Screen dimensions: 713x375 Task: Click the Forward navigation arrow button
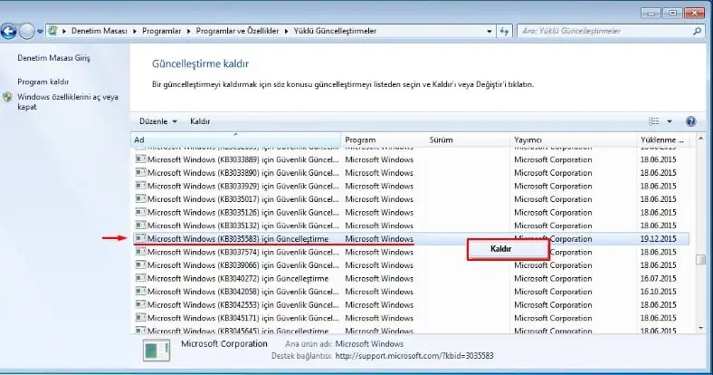(27, 32)
